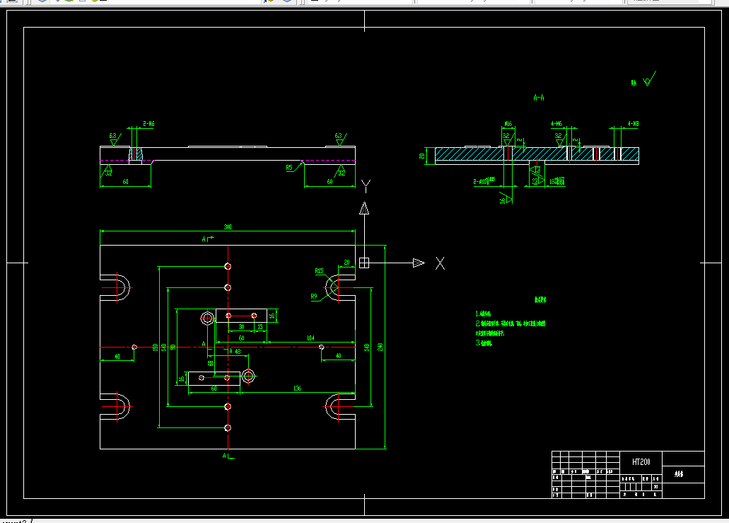This screenshot has height=523, width=729.
Task: Click the X axis label
Action: (440, 263)
